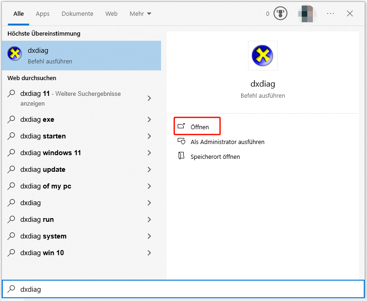Select the dxdiag best match result

(x=81, y=56)
